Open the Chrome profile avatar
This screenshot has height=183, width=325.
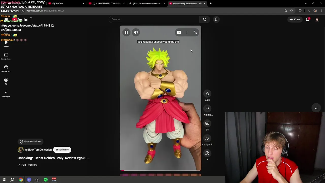click(315, 11)
